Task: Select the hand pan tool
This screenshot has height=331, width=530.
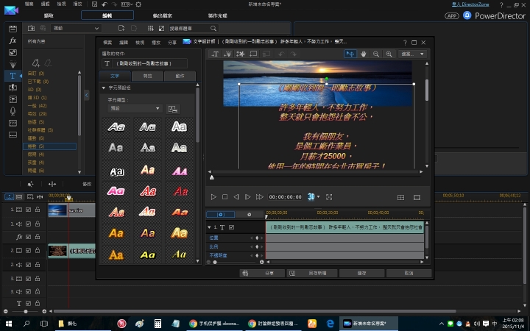Action: click(364, 54)
